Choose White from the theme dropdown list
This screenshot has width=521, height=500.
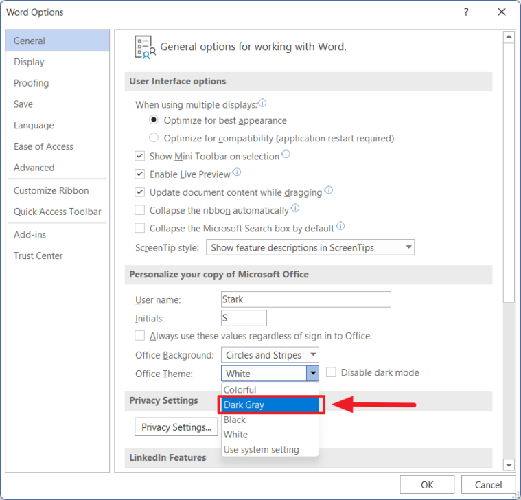(x=270, y=435)
